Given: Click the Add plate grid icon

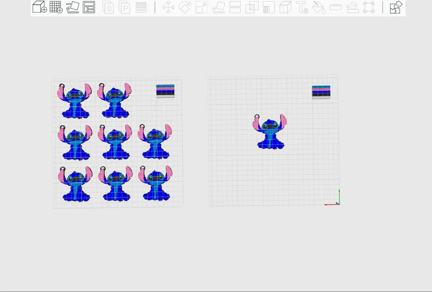Looking at the screenshot, I should point(56,7).
